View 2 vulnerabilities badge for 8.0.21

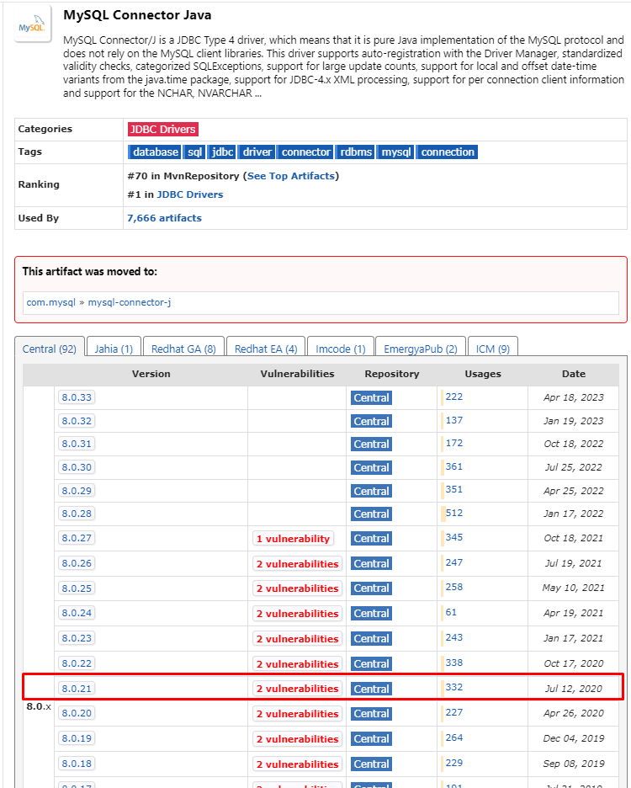298,689
